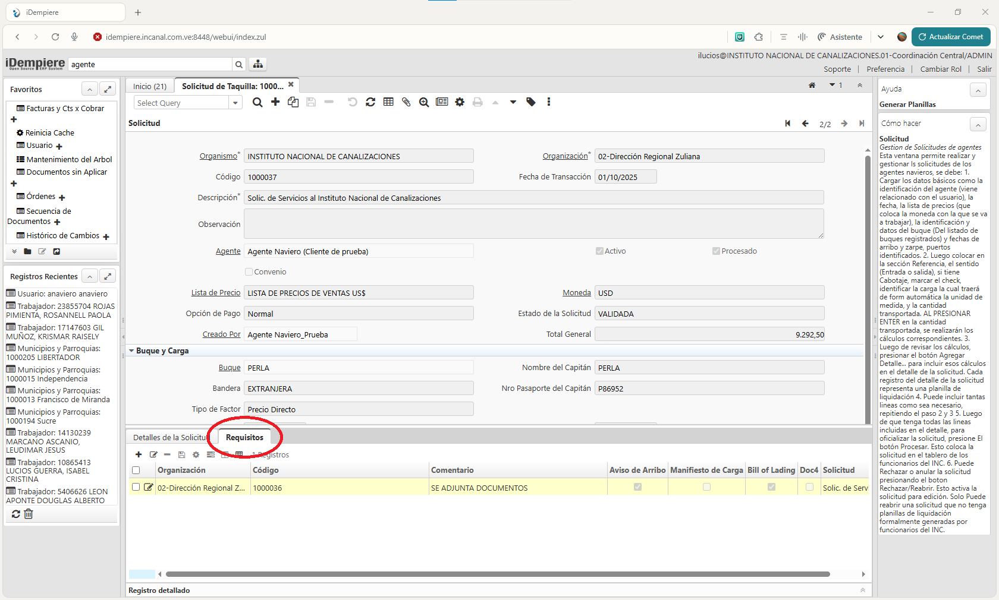Screen dimensions: 999x600
Task: Create a new record with plus icon
Action: [275, 102]
